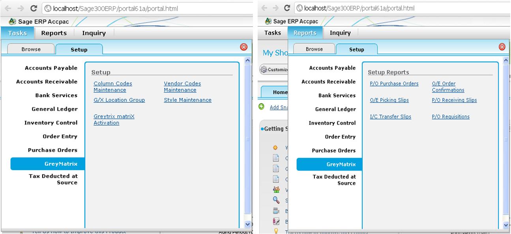Open the Inquiry menu in left window
The height and width of the screenshot is (234, 511).
(94, 33)
